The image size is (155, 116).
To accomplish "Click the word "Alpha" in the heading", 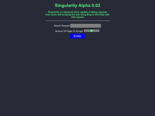I will 84,5.
